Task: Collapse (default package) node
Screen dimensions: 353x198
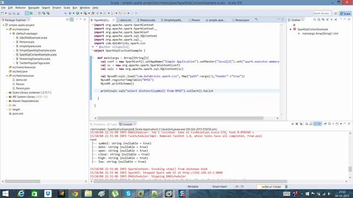Action: pos(10,34)
